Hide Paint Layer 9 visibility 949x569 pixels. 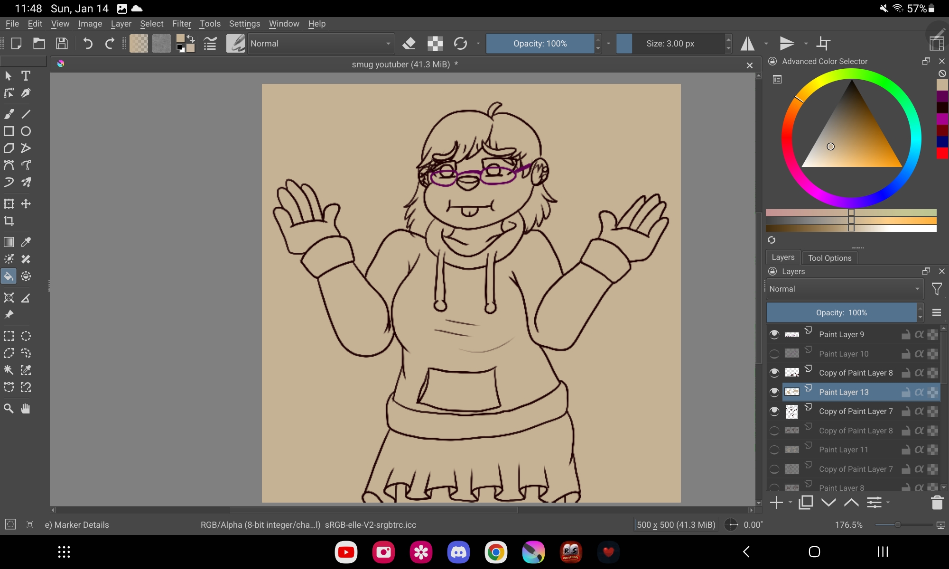pyautogui.click(x=774, y=334)
